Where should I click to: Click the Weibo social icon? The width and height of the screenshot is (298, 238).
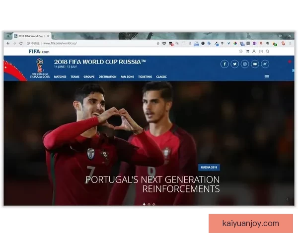pos(265,64)
